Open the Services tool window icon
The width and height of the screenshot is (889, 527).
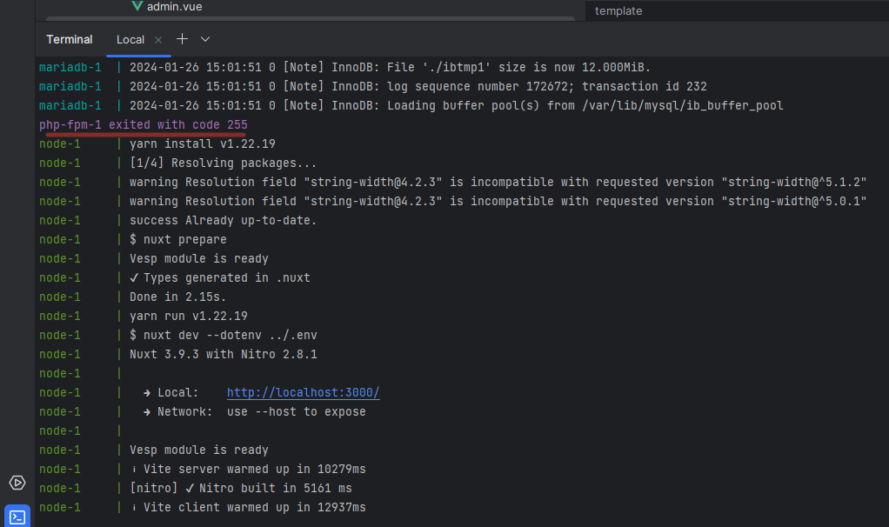tap(17, 483)
